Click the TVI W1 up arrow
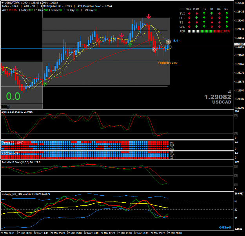Image resolution: width=245 pixels, height=236 pixels. (227, 13)
